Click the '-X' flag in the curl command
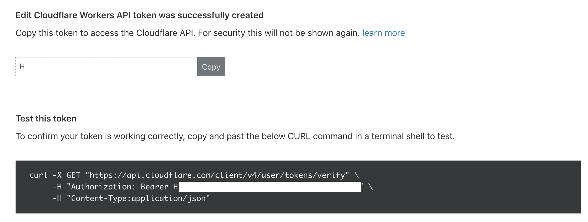The height and width of the screenshot is (222, 588). pyautogui.click(x=57, y=175)
